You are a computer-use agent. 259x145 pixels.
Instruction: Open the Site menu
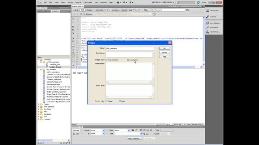click(96, 2)
